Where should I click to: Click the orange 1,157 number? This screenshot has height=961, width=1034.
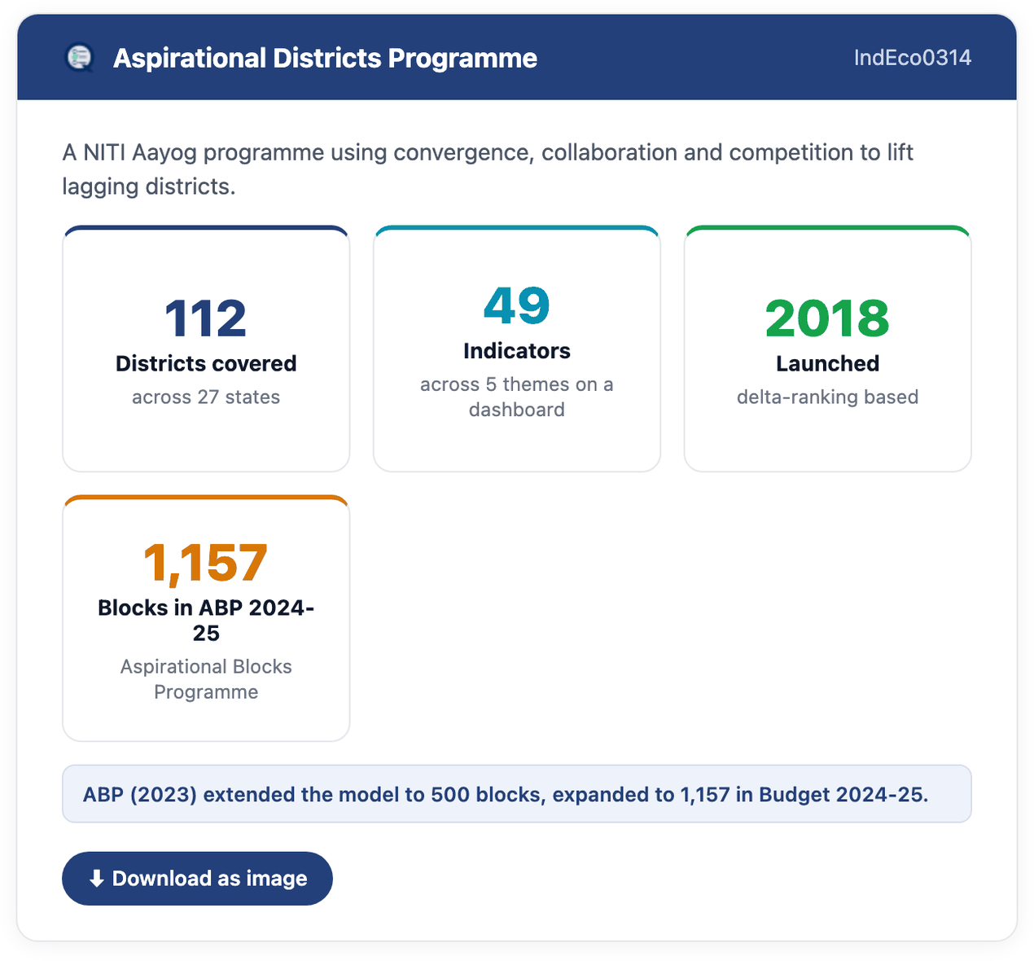coord(206,563)
